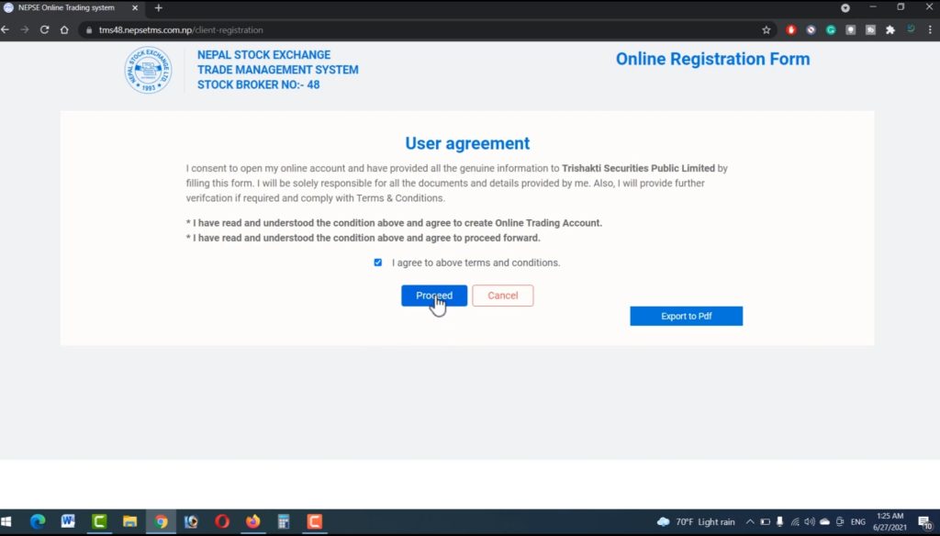
Task: Open Microsoft Word from the taskbar
Action: pyautogui.click(x=68, y=521)
